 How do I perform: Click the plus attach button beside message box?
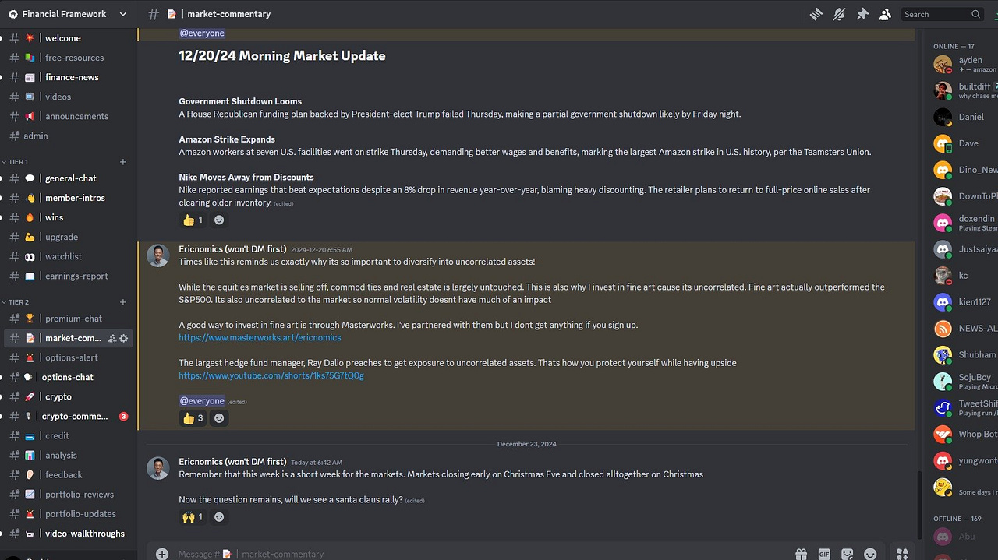(x=161, y=554)
